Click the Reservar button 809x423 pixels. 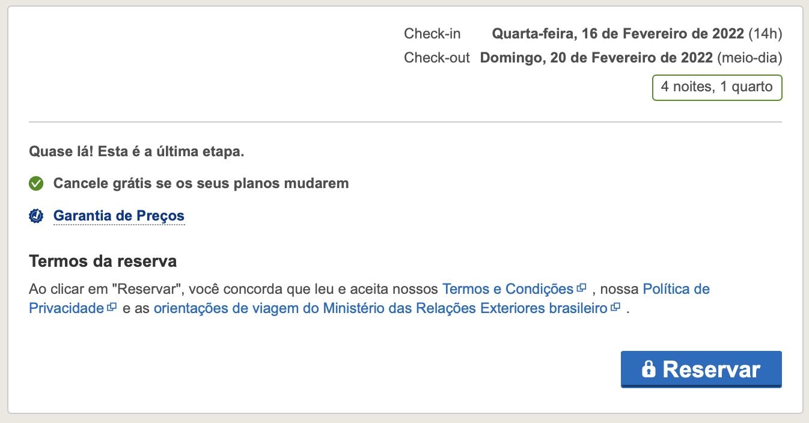pos(701,369)
